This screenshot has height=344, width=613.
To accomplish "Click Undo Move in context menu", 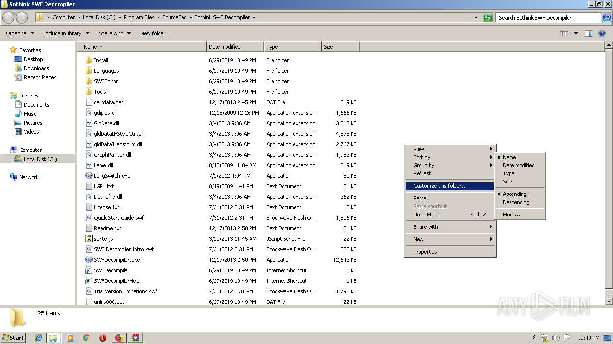I will (450, 215).
